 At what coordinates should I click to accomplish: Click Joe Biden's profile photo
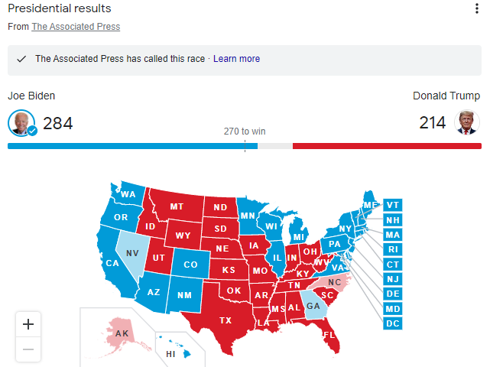click(x=21, y=123)
